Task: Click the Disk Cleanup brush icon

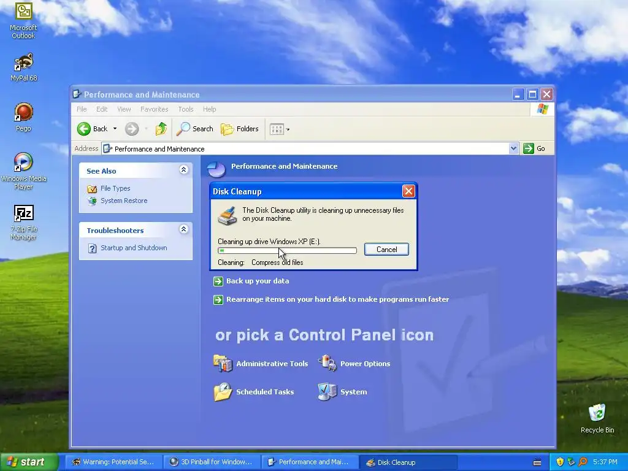Action: (x=227, y=215)
